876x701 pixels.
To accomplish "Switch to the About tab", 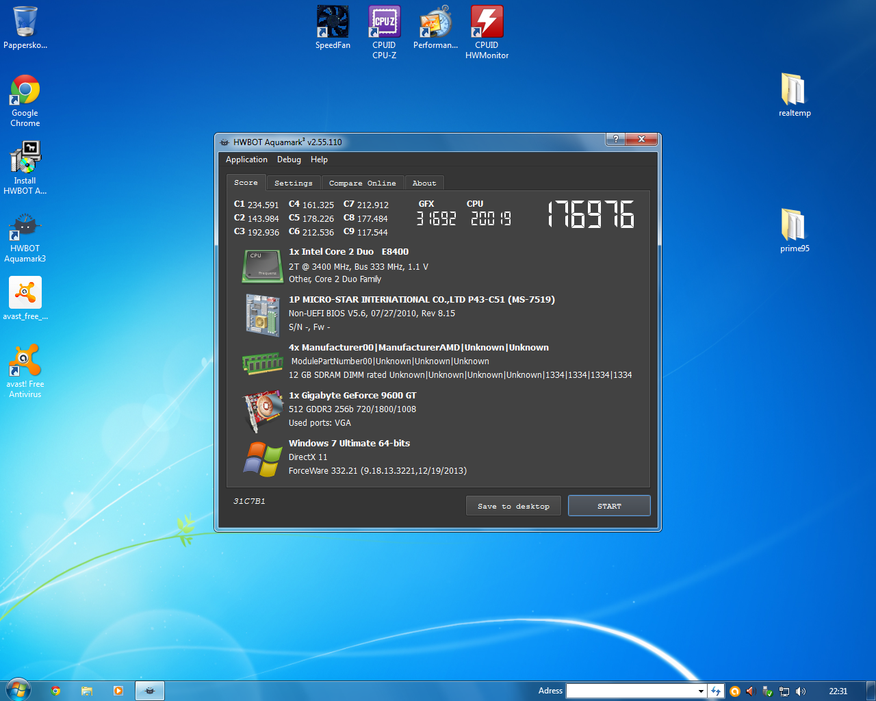I will coord(424,183).
